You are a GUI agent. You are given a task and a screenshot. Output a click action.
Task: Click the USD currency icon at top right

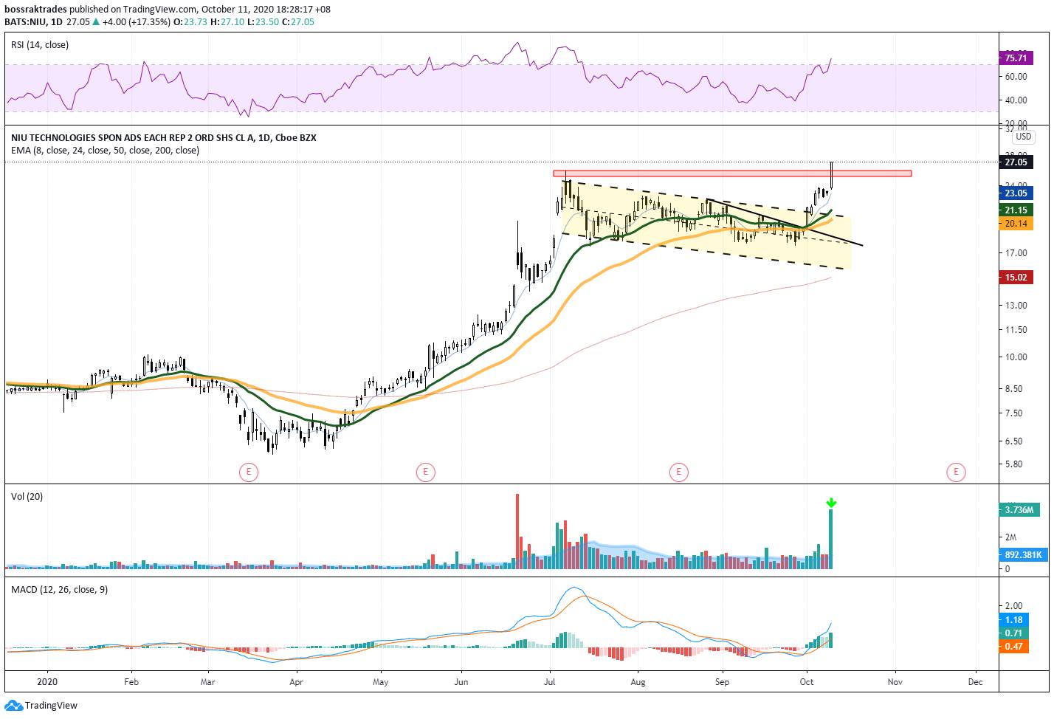(x=1022, y=137)
